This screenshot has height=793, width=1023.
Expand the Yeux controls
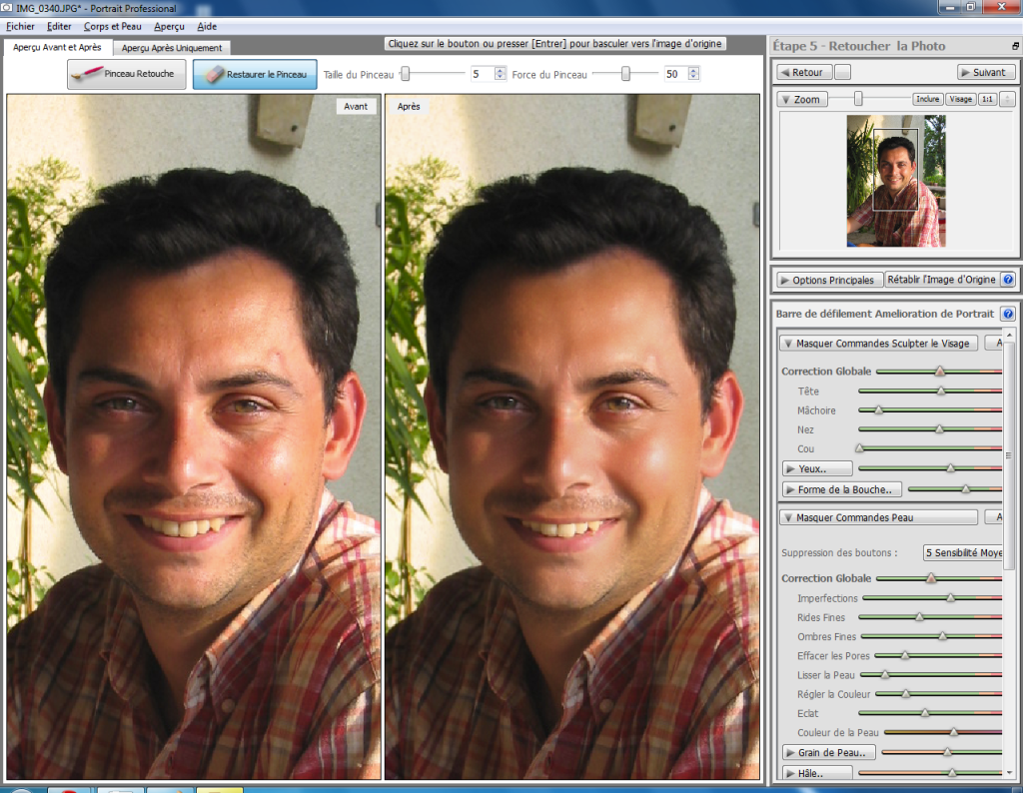coord(817,467)
